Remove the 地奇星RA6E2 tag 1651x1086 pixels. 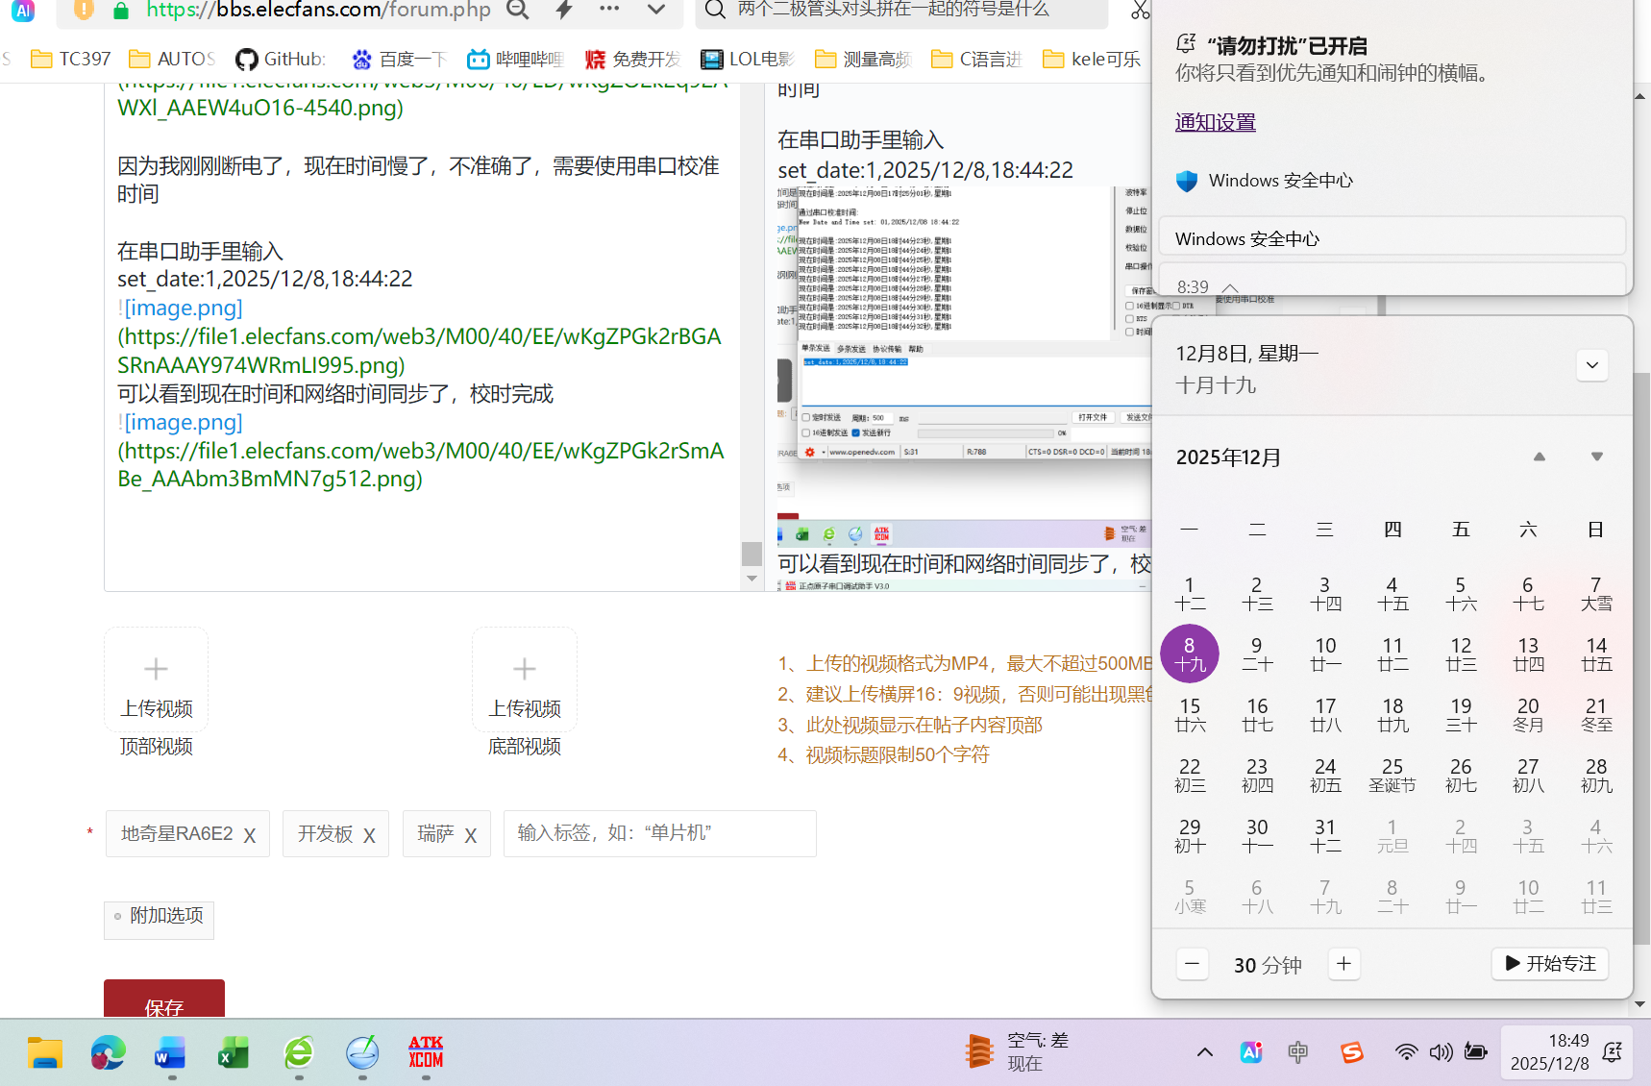tap(250, 835)
